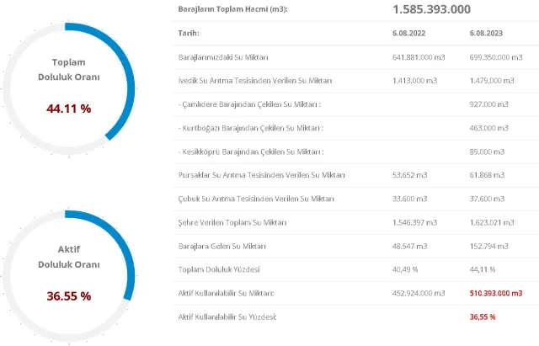This screenshot has width=539, height=346.
Task: Click the İvedik Su Arıtma Tesisinden row label
Action: pyautogui.click(x=251, y=80)
